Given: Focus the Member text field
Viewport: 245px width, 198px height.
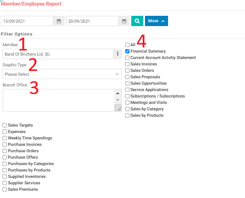Looking at the screenshot, I should (x=58, y=54).
